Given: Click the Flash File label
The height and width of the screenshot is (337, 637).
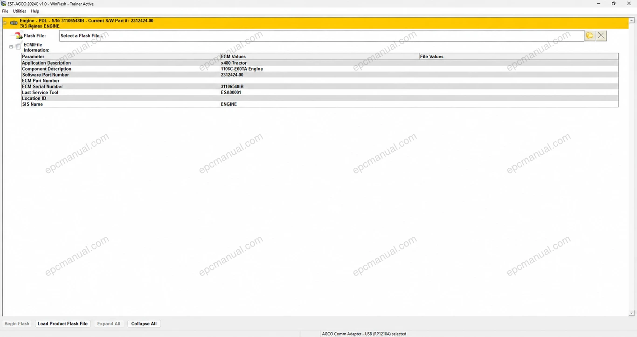Looking at the screenshot, I should click(35, 36).
